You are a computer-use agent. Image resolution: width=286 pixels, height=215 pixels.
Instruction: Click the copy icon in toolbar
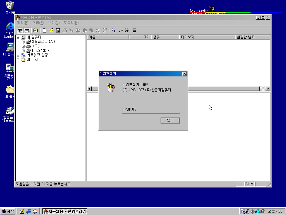click(x=78, y=31)
